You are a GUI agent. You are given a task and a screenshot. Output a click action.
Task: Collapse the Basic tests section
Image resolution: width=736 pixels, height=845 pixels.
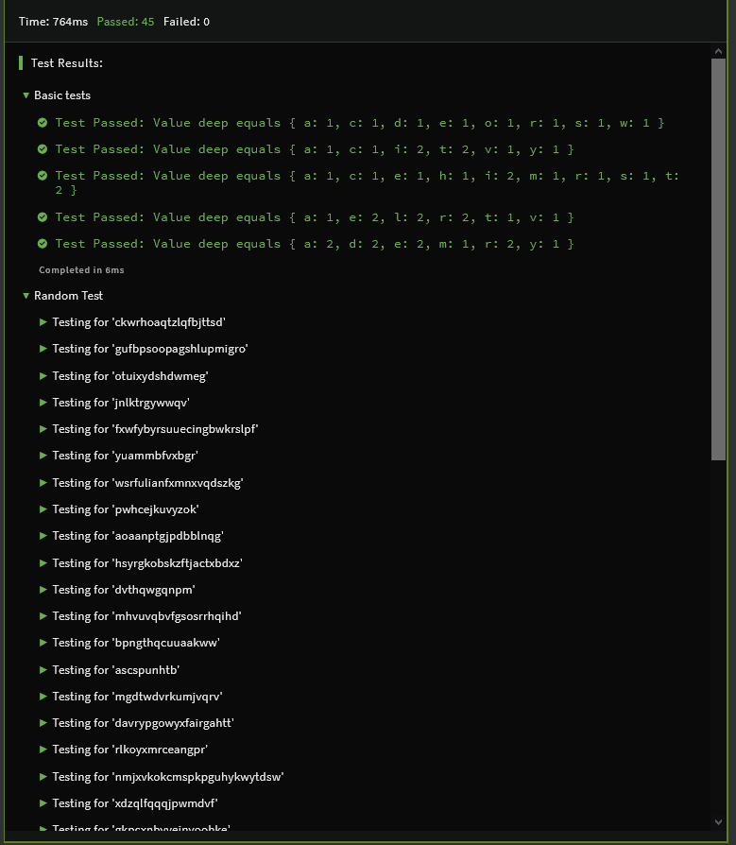(x=26, y=95)
